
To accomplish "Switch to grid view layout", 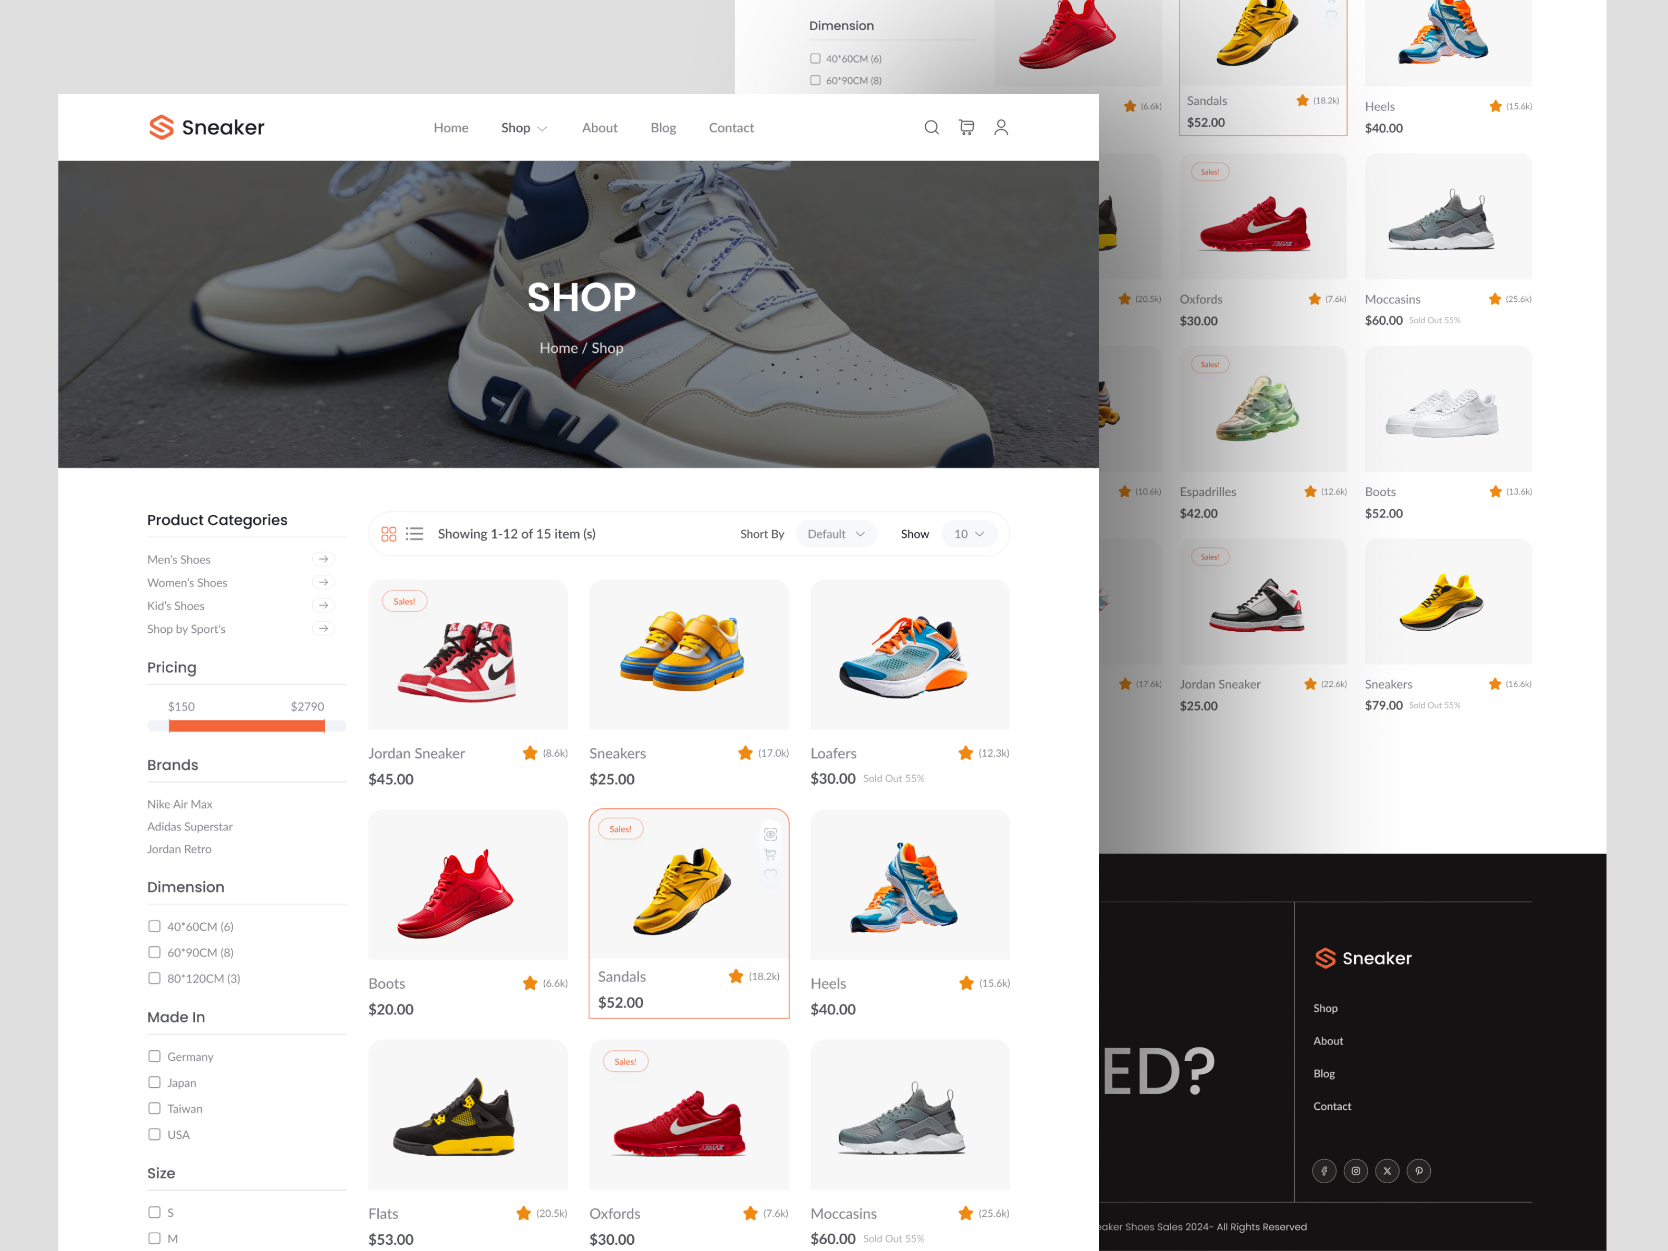I will pos(389,533).
